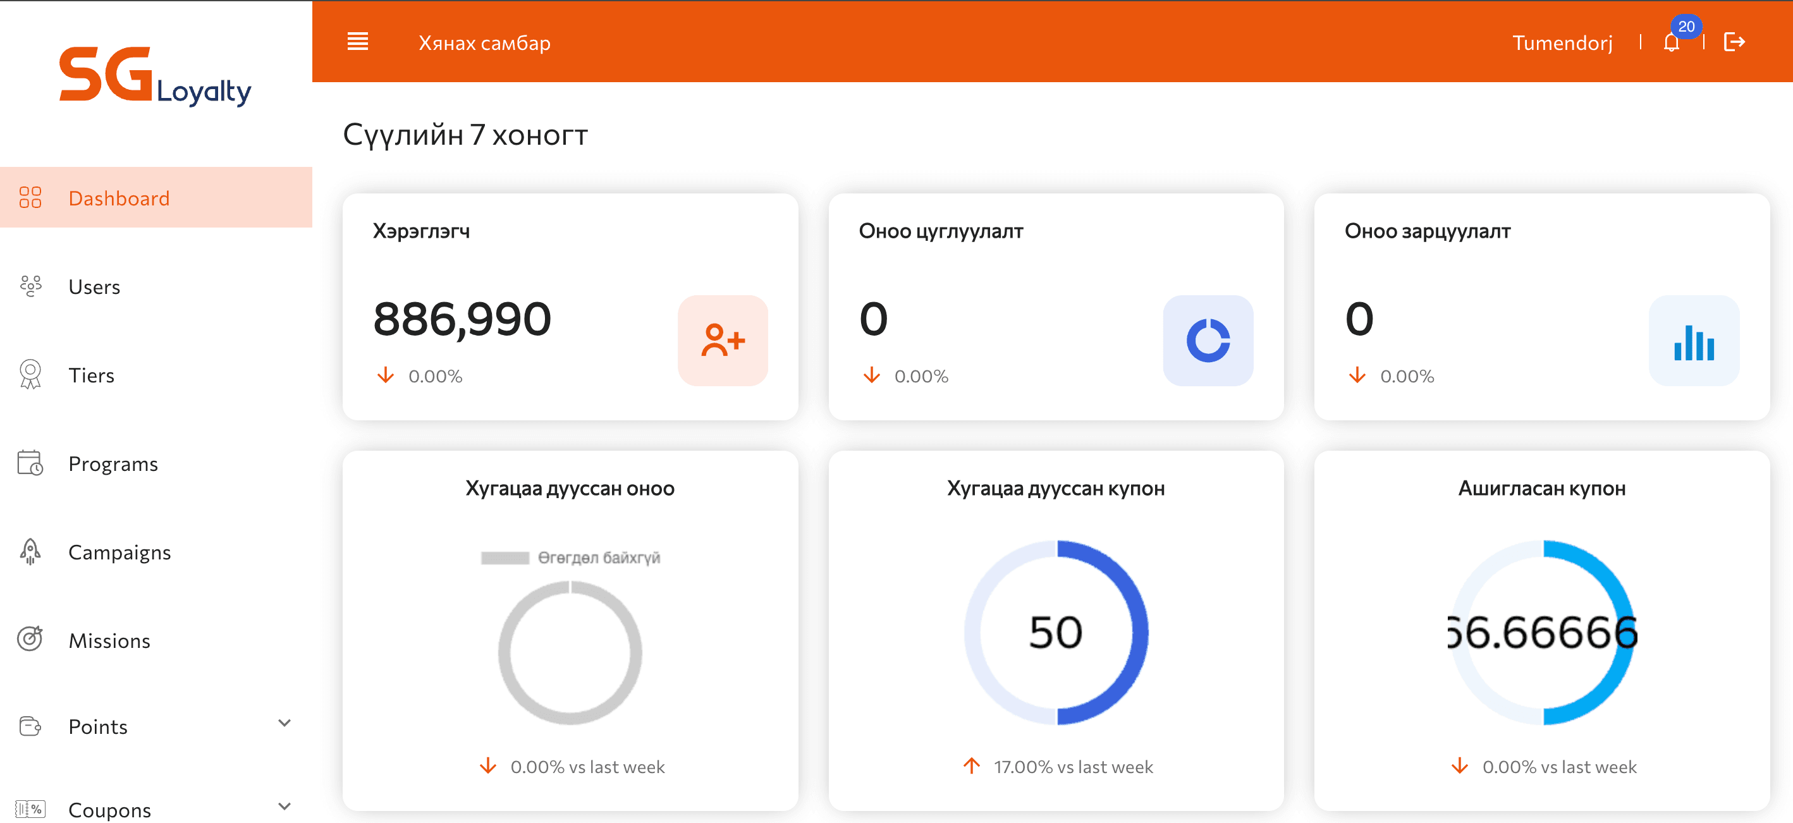Open Missions in the sidebar
Image resolution: width=1793 pixels, height=823 pixels.
point(156,639)
